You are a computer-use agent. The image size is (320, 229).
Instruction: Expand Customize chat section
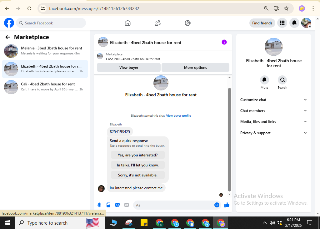point(273,100)
